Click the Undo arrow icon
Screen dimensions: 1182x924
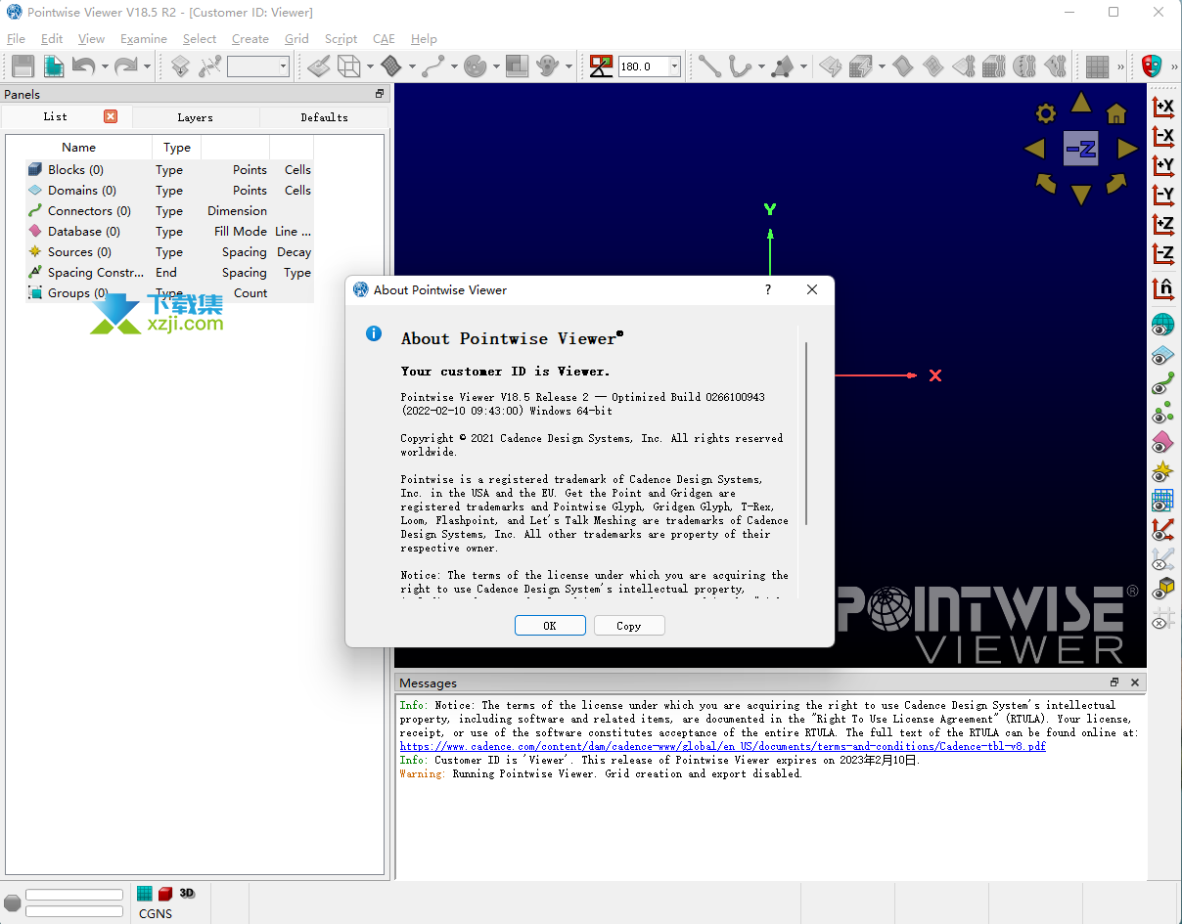pos(83,66)
